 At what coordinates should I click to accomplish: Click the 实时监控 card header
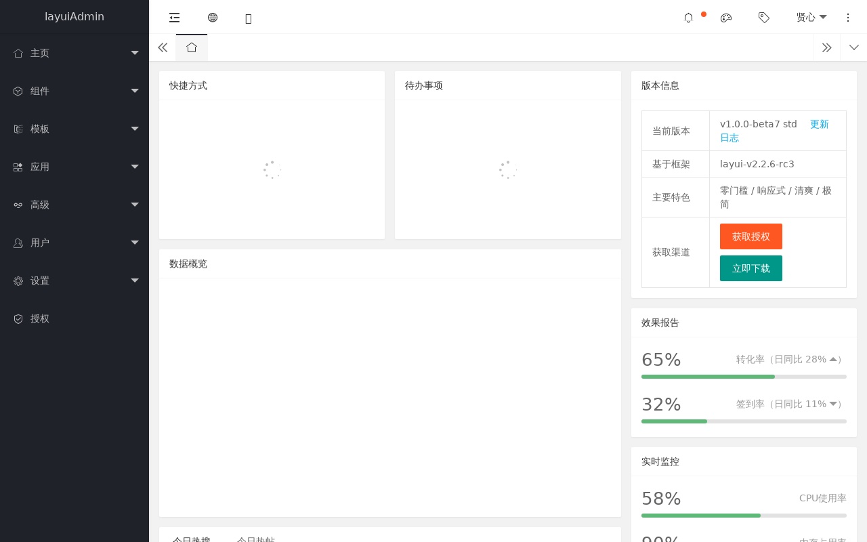click(744, 461)
